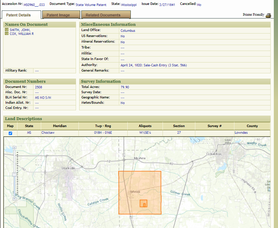
Task: Click the Columbus city label on the map
Action: [214, 154]
